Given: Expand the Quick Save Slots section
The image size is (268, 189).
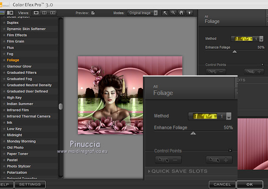Looking at the screenshot, I should point(179,171).
